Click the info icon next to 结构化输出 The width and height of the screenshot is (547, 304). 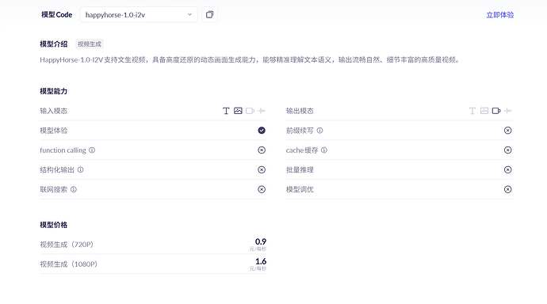pyautogui.click(x=80, y=169)
